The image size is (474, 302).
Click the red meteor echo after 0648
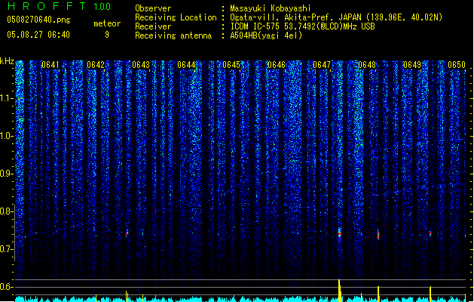(378, 235)
